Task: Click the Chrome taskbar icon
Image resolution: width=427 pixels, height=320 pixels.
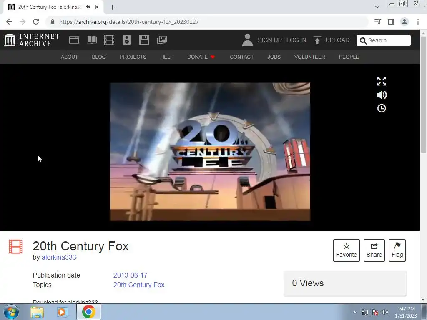Action: tap(88, 312)
